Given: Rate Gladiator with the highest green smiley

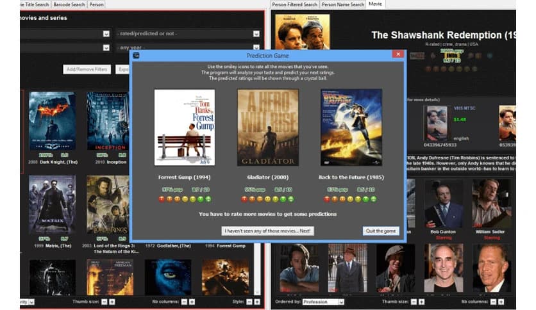Looking at the screenshot, I should point(291,199).
